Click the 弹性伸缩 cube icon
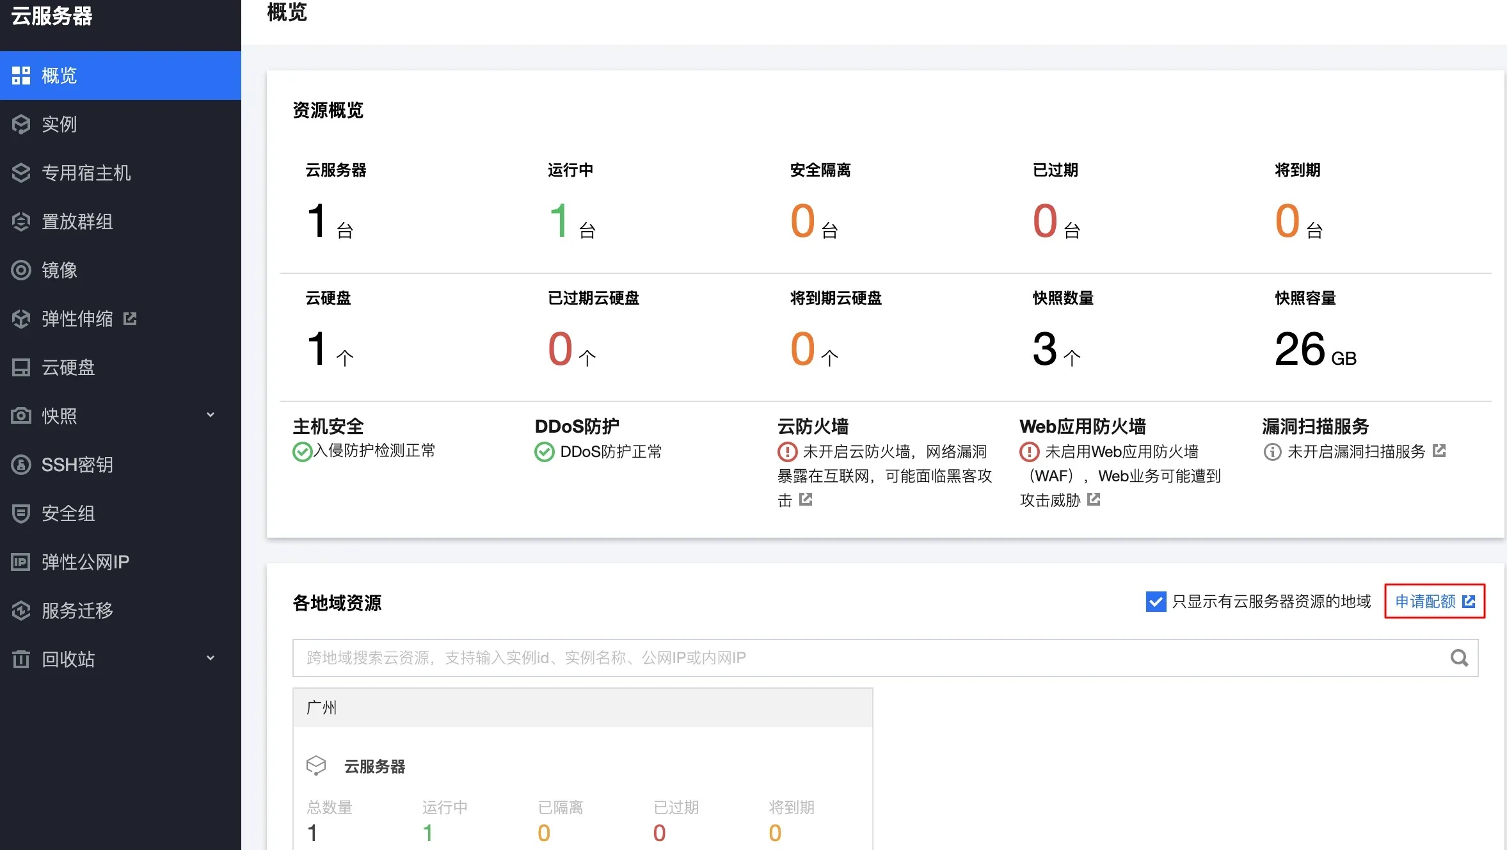Image resolution: width=1507 pixels, height=850 pixels. click(21, 319)
